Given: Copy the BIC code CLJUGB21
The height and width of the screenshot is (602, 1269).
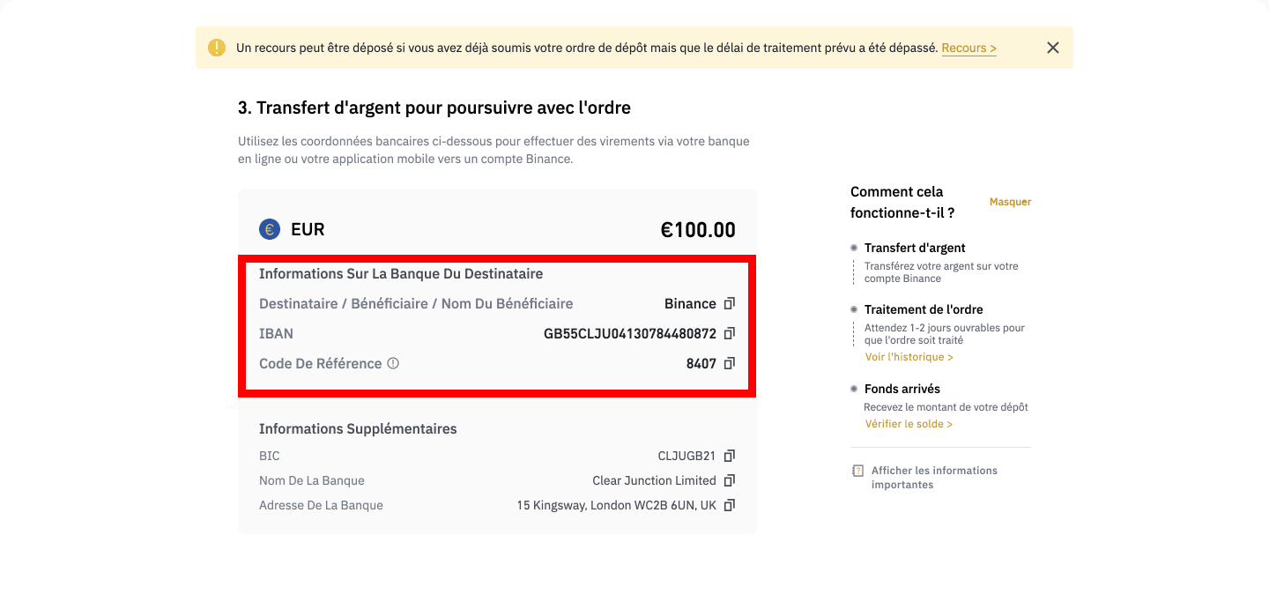Looking at the screenshot, I should (x=729, y=457).
